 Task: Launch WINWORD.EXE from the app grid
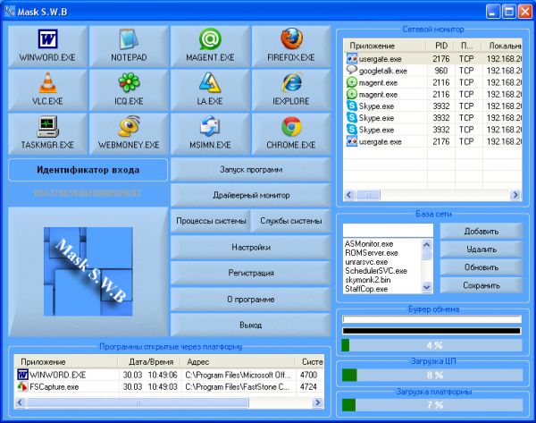point(46,47)
